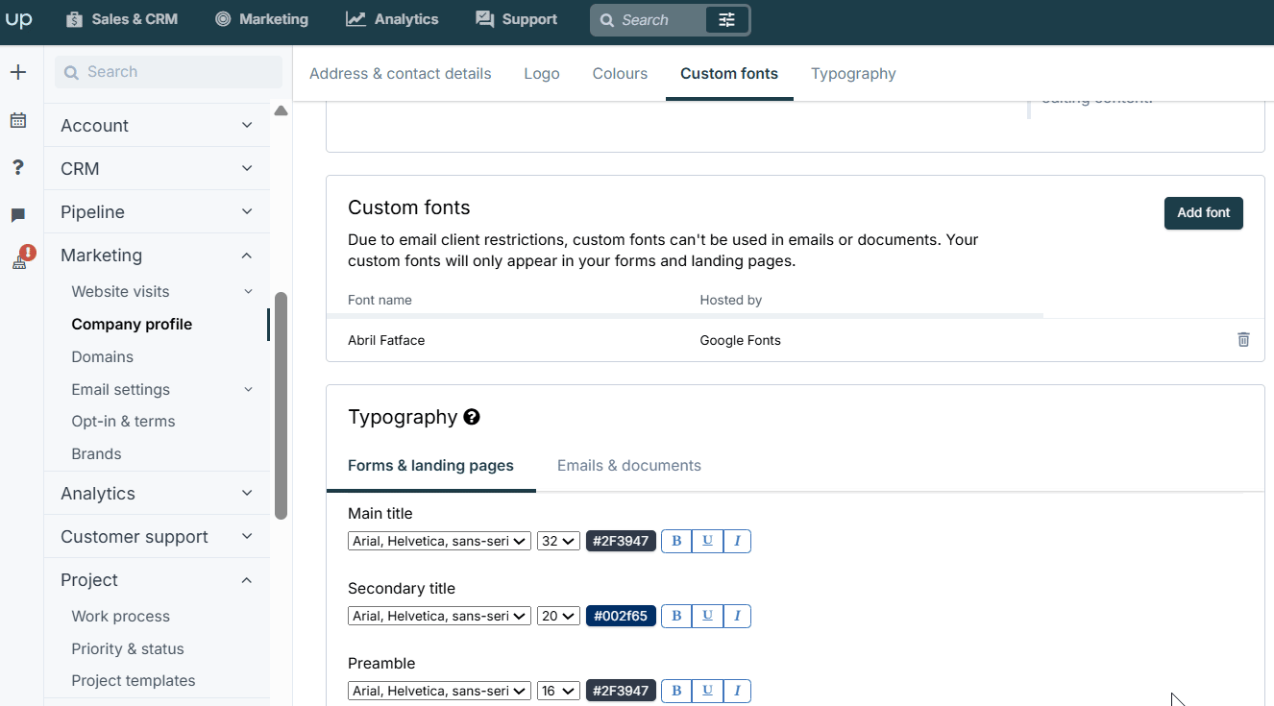
Task: Open Secondary title font family dropdown
Action: pyautogui.click(x=439, y=616)
